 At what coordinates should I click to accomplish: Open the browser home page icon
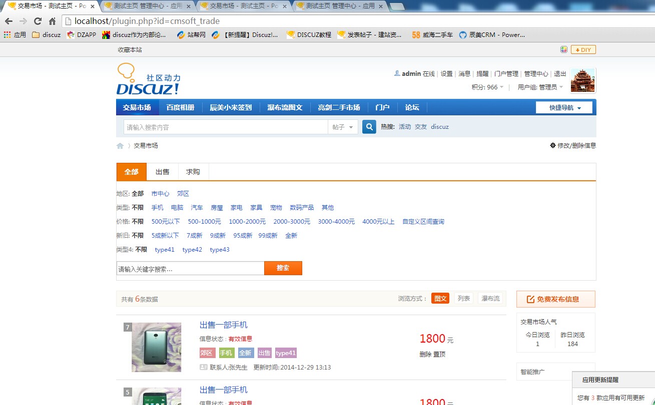click(x=52, y=21)
